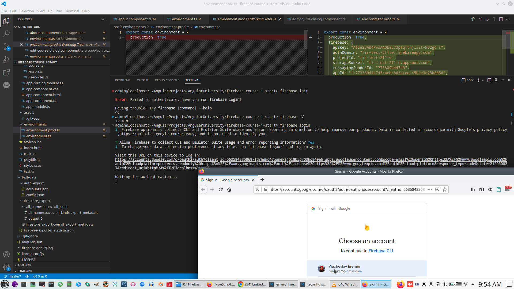
Task: Open Extensions view icon
Action: pyautogui.click(x=6, y=72)
